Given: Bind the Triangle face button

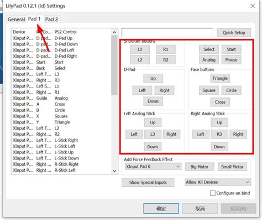Looking at the screenshot, I should point(220,78).
